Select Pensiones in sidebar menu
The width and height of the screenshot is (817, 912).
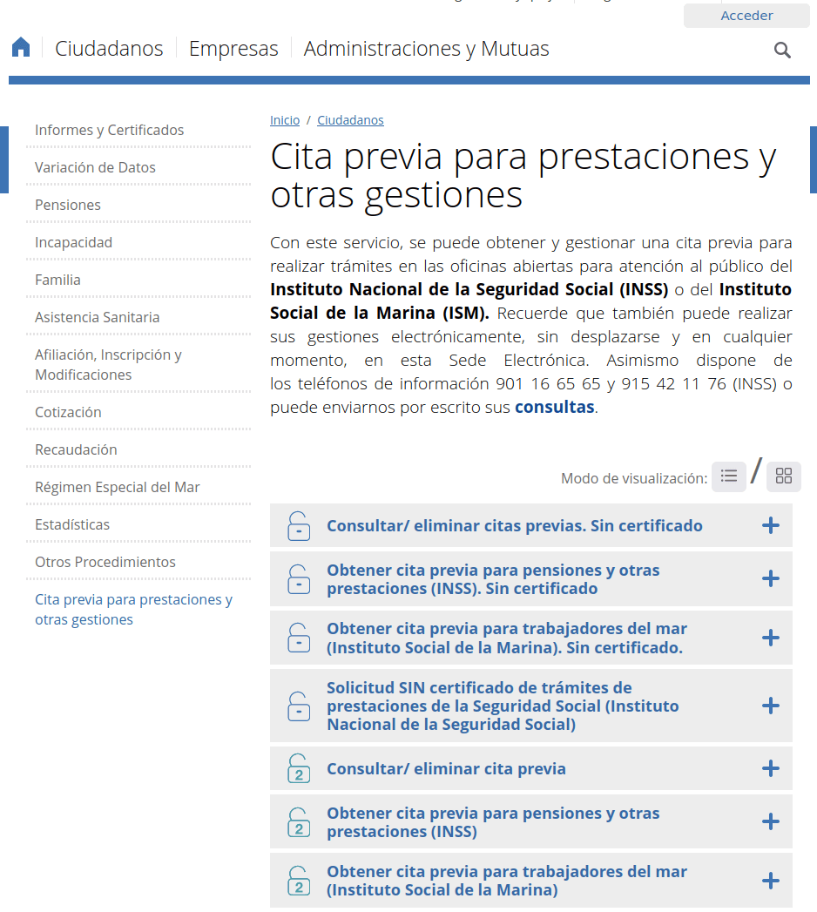coord(67,205)
